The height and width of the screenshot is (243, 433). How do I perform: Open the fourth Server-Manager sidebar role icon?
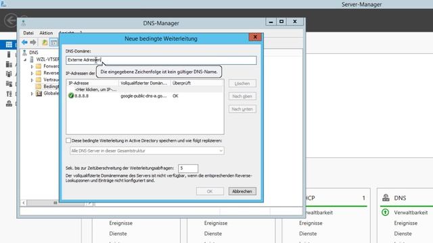9,74
